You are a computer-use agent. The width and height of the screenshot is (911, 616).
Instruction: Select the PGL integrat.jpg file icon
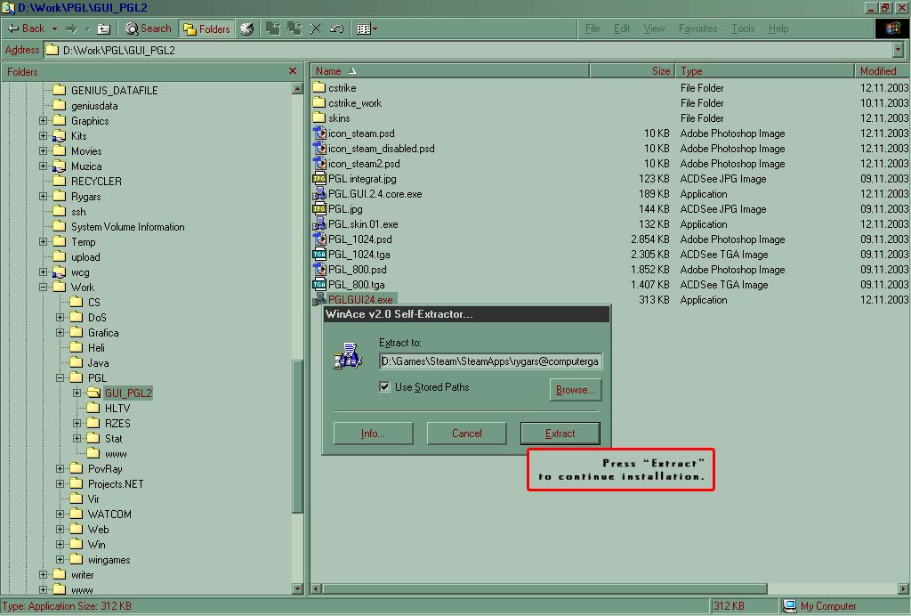coord(319,178)
